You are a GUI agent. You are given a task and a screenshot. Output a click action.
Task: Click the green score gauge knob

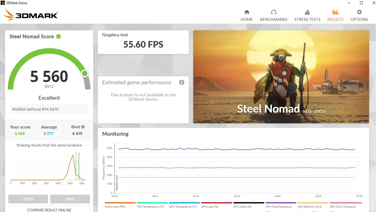pos(85,73)
